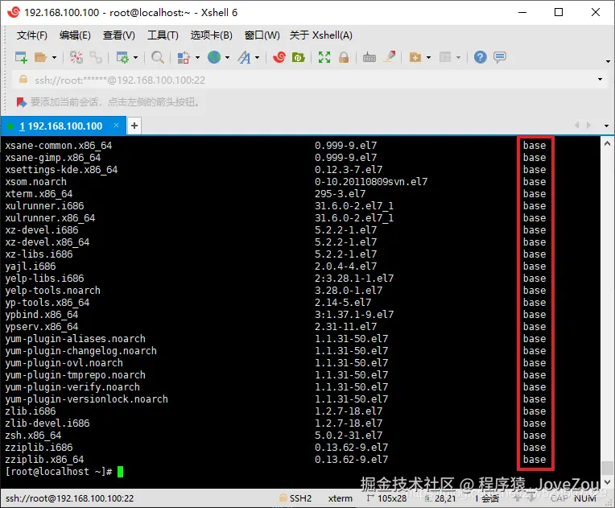This screenshot has height=508, width=615.
Task: Click the Reconnect chain-link icon
Action: [95, 57]
